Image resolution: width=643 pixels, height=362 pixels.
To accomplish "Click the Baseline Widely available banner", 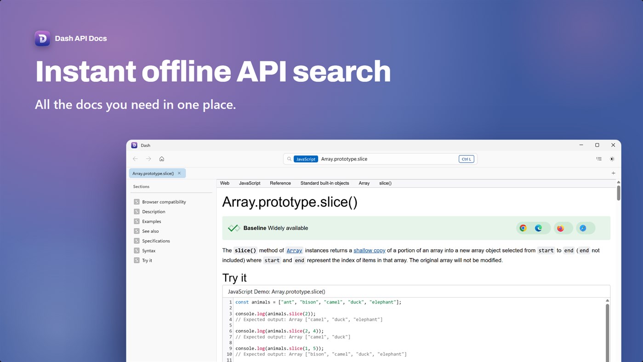I will [416, 228].
